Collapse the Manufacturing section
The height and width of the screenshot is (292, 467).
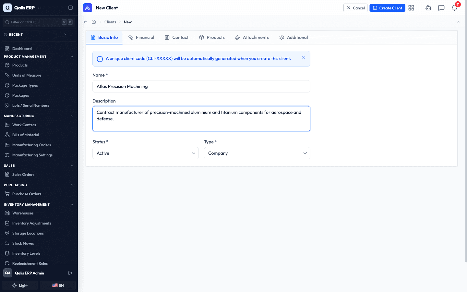point(72,116)
